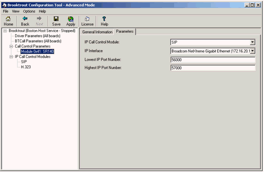Image resolution: width=264 pixels, height=172 pixels.
Task: Open the Help menu in menu bar
Action: pyautogui.click(x=42, y=11)
